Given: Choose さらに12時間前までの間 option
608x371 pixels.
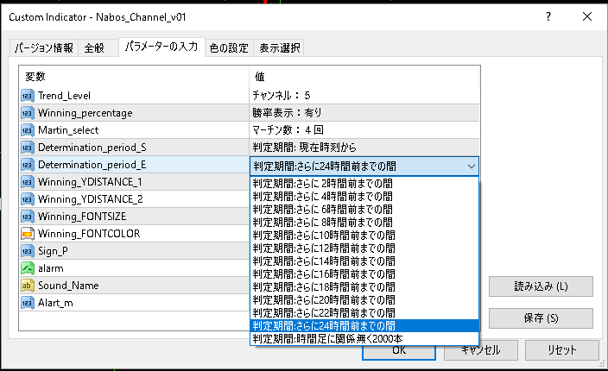Looking at the screenshot, I should 364,248.
